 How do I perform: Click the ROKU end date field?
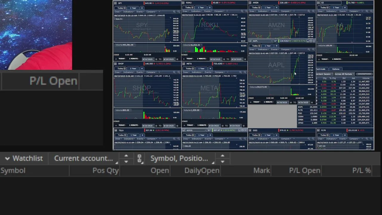click(x=236, y=59)
